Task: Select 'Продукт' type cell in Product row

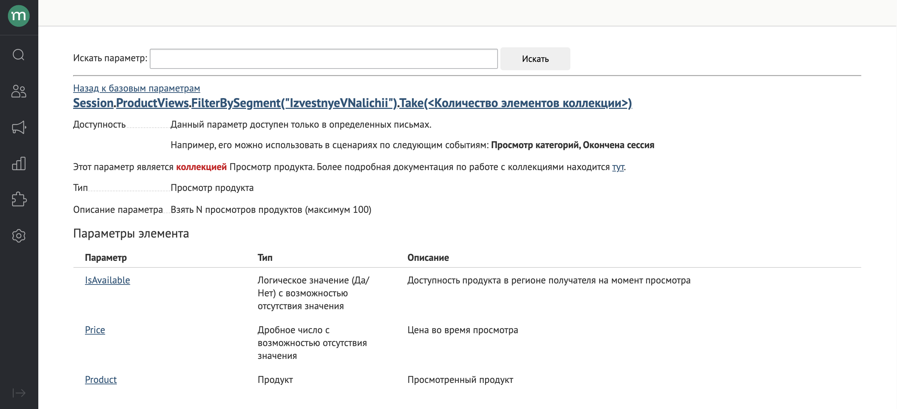Action: coord(275,380)
